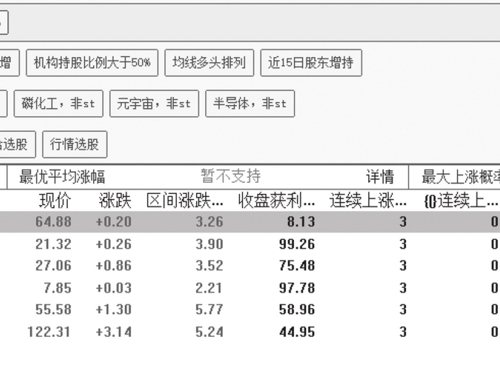The width and height of the screenshot is (500, 375).
Task: Click the 44.95 closing profit cell
Action: coord(297,332)
